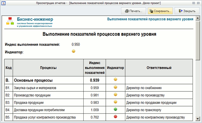
Task: Click the value 0.939
Action: coord(95,80)
